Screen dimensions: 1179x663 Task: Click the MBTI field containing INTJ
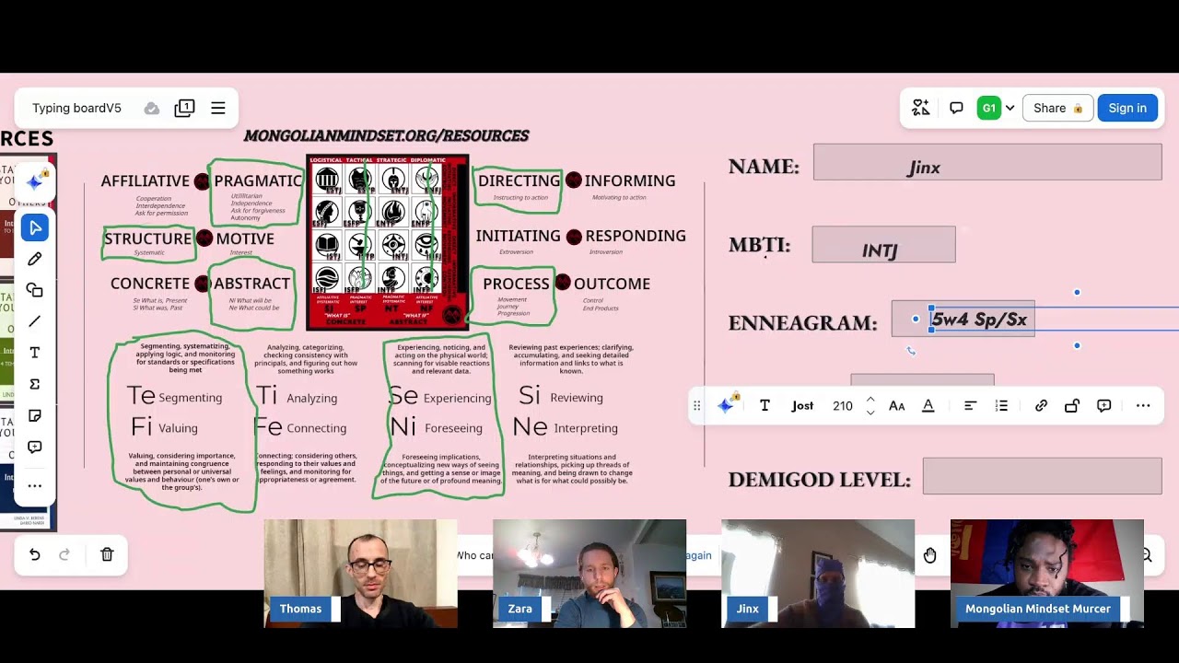(883, 245)
